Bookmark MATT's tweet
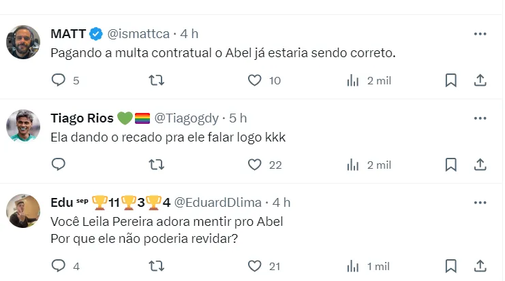This screenshot has height=281, width=505. point(450,80)
